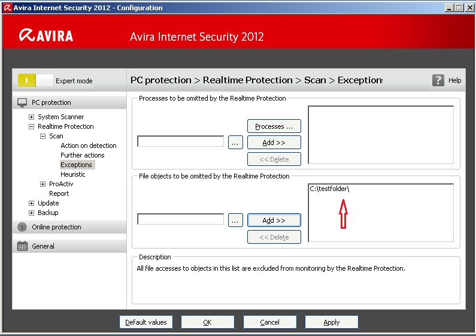476x336 pixels.
Task: Collapse the Realtime Protection tree node
Action: 31,127
